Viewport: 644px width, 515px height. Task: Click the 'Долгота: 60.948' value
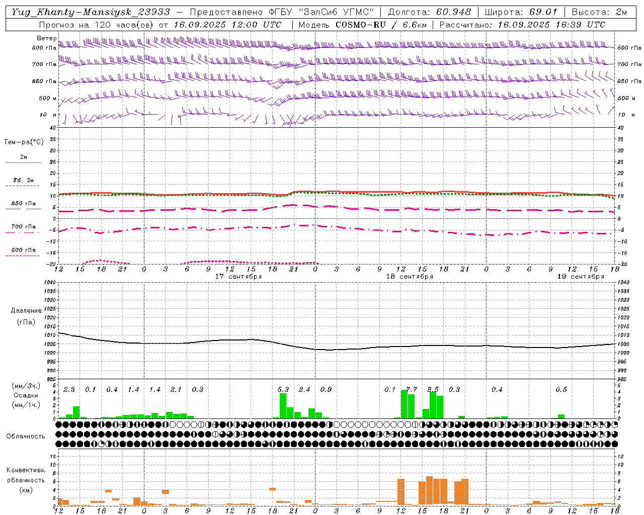coord(430,12)
